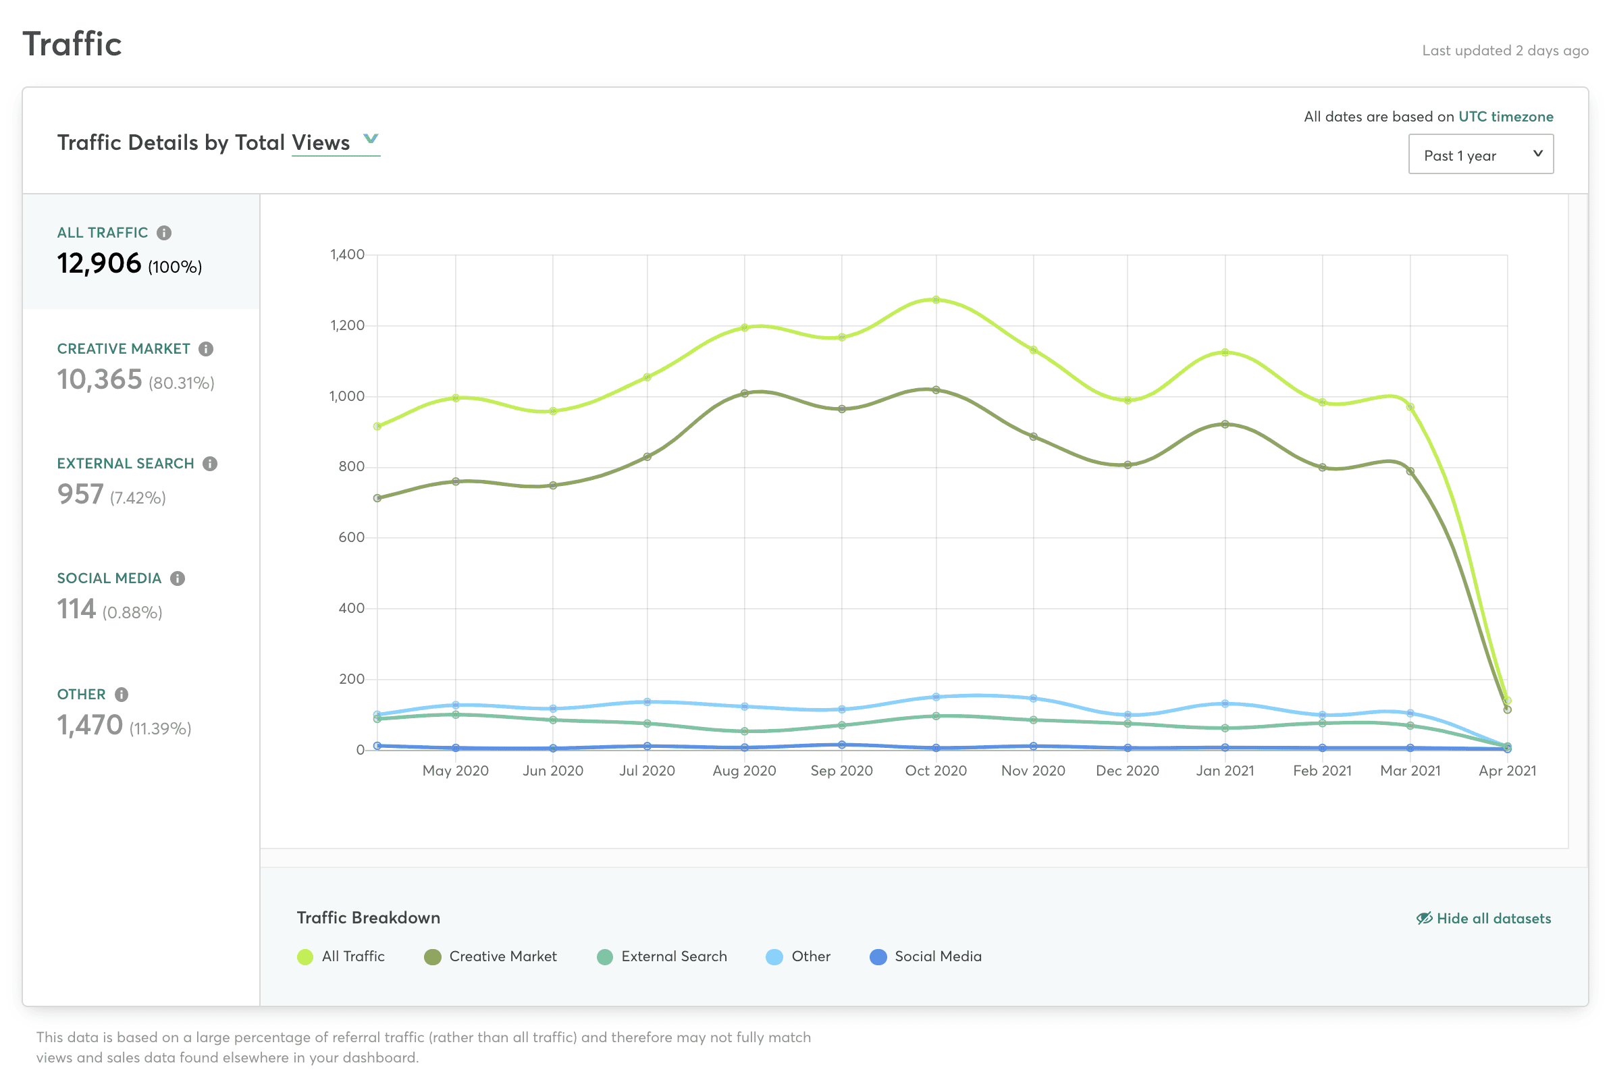Toggle the Creative Market legend entry
Viewport: 1611px width, 1080px height.
490,956
